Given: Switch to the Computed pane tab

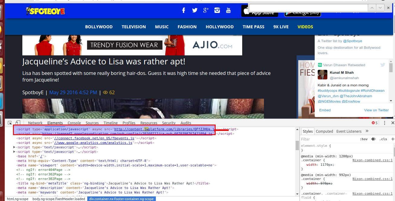Looking at the screenshot, I should (324, 131).
